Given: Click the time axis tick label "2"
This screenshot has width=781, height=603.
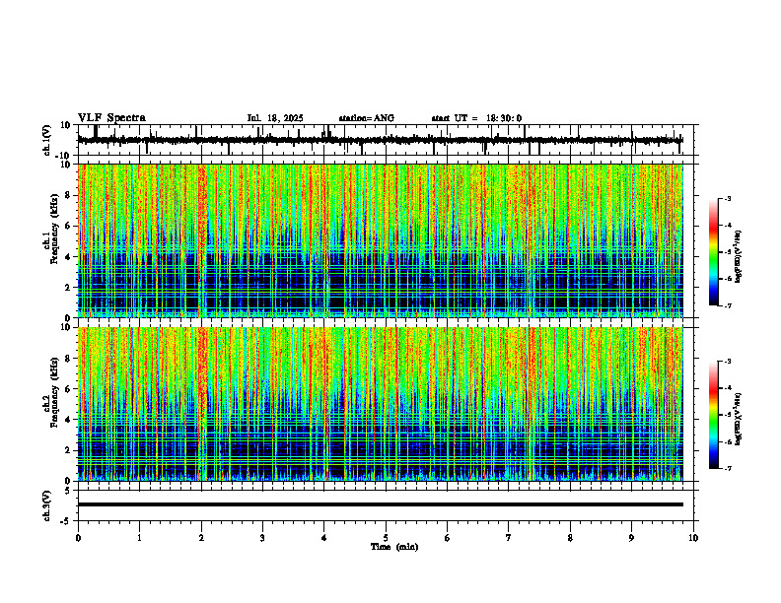Looking at the screenshot, I should pos(201,538).
